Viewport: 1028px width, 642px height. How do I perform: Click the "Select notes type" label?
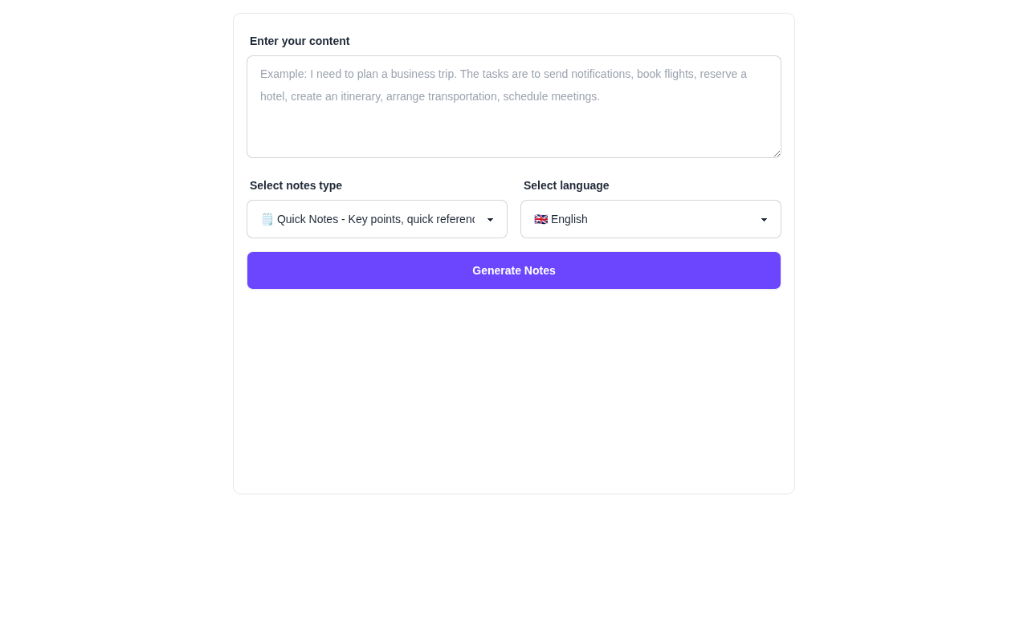[x=296, y=185]
